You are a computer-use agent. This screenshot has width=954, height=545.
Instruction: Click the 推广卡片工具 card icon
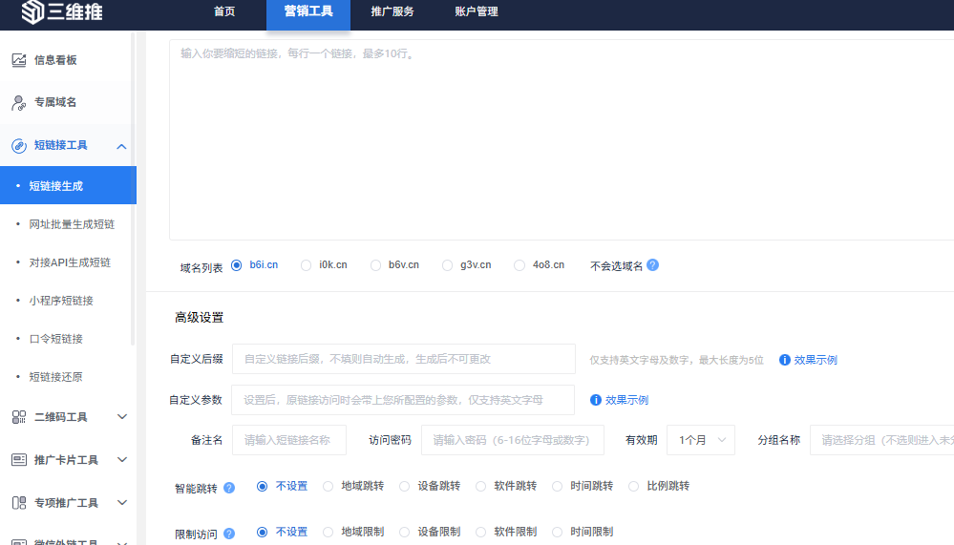pyautogui.click(x=19, y=460)
